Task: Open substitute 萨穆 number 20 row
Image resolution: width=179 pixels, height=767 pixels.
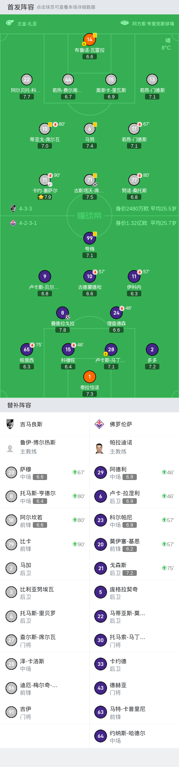Action: coord(45,472)
